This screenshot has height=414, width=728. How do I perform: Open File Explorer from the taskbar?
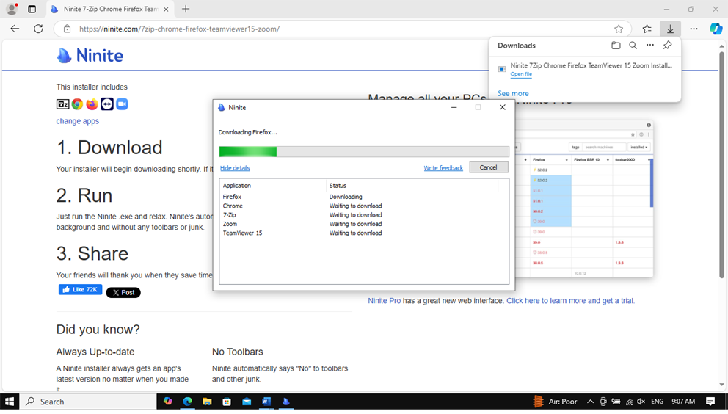click(x=207, y=402)
